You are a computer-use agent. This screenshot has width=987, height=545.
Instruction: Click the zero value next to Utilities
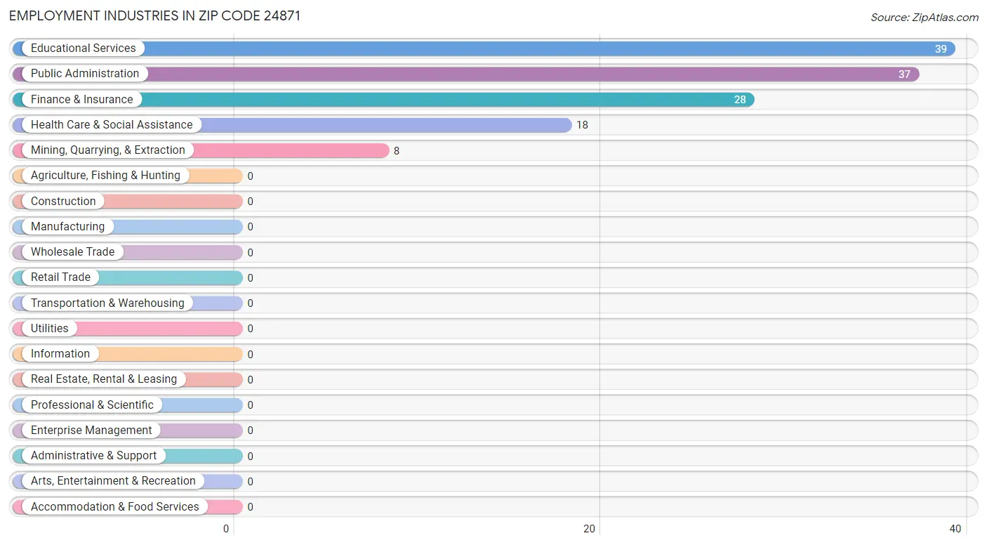[250, 329]
